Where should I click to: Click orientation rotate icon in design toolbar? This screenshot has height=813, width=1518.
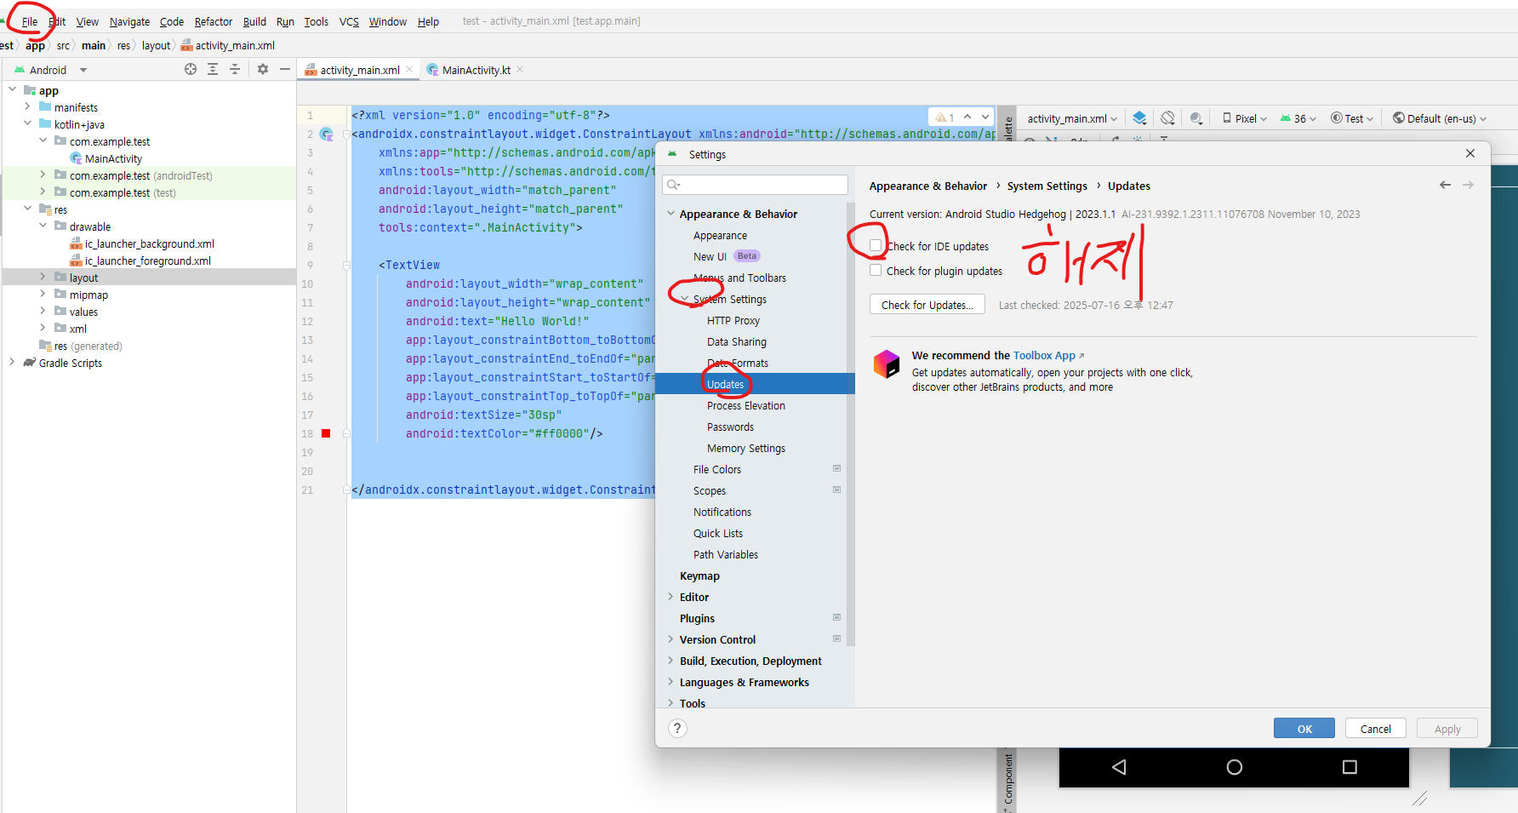click(1168, 118)
